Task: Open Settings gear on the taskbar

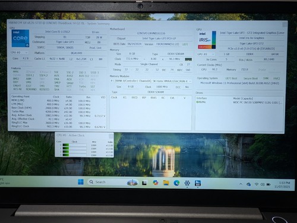Action: 187,183
